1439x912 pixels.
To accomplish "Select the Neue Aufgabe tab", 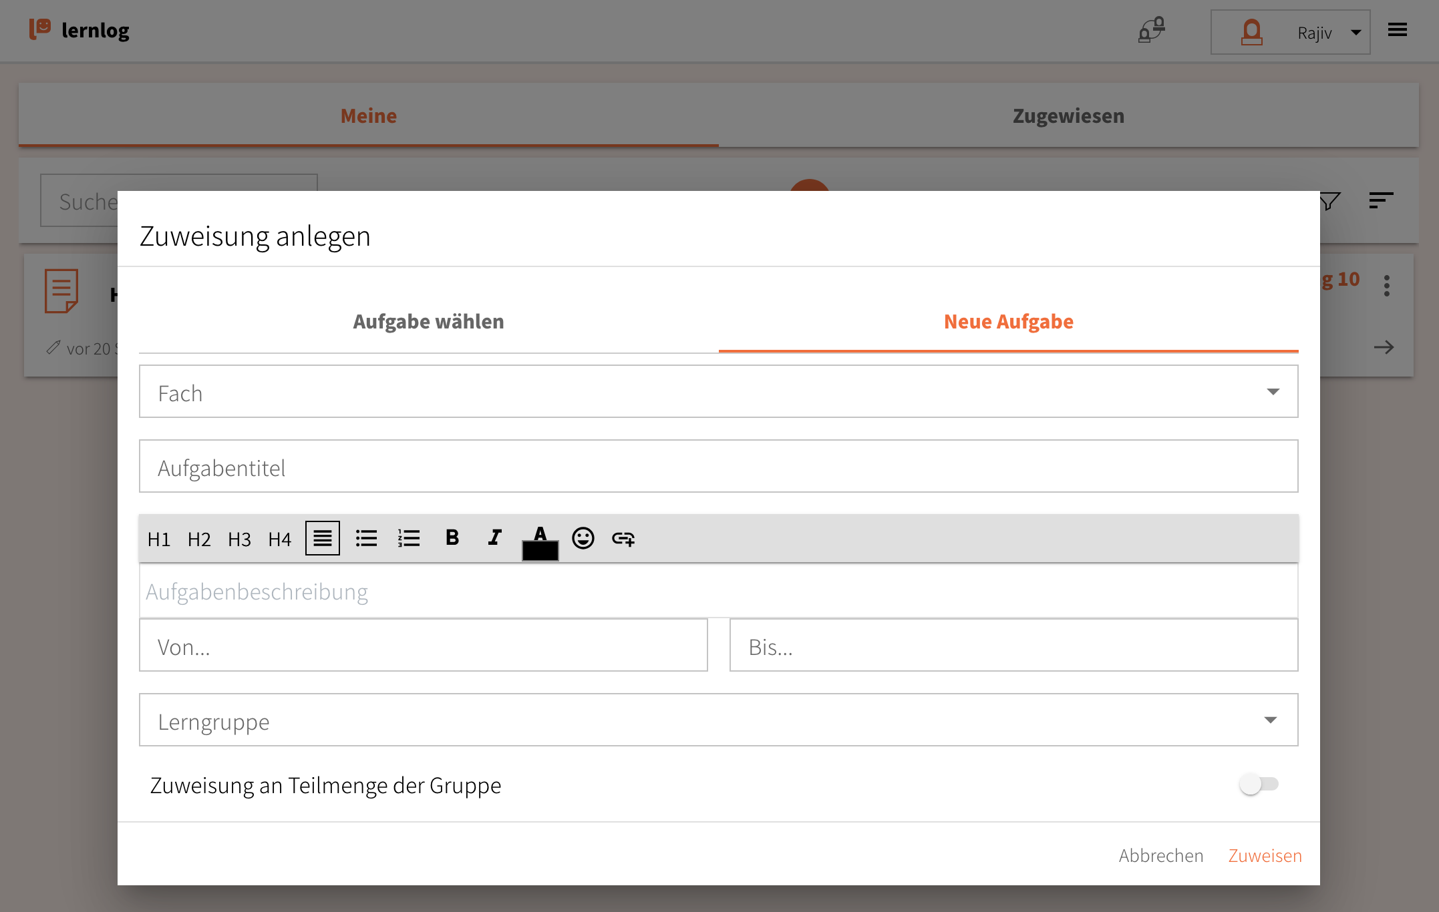I will 1008,322.
